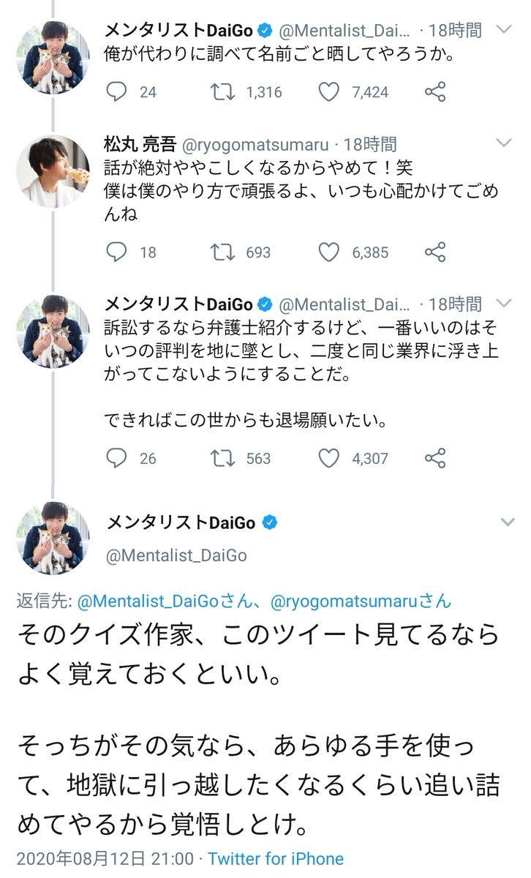Image resolution: width=531 pixels, height=878 pixels.
Task: Share the tweet with 26 replies
Action: tap(435, 458)
